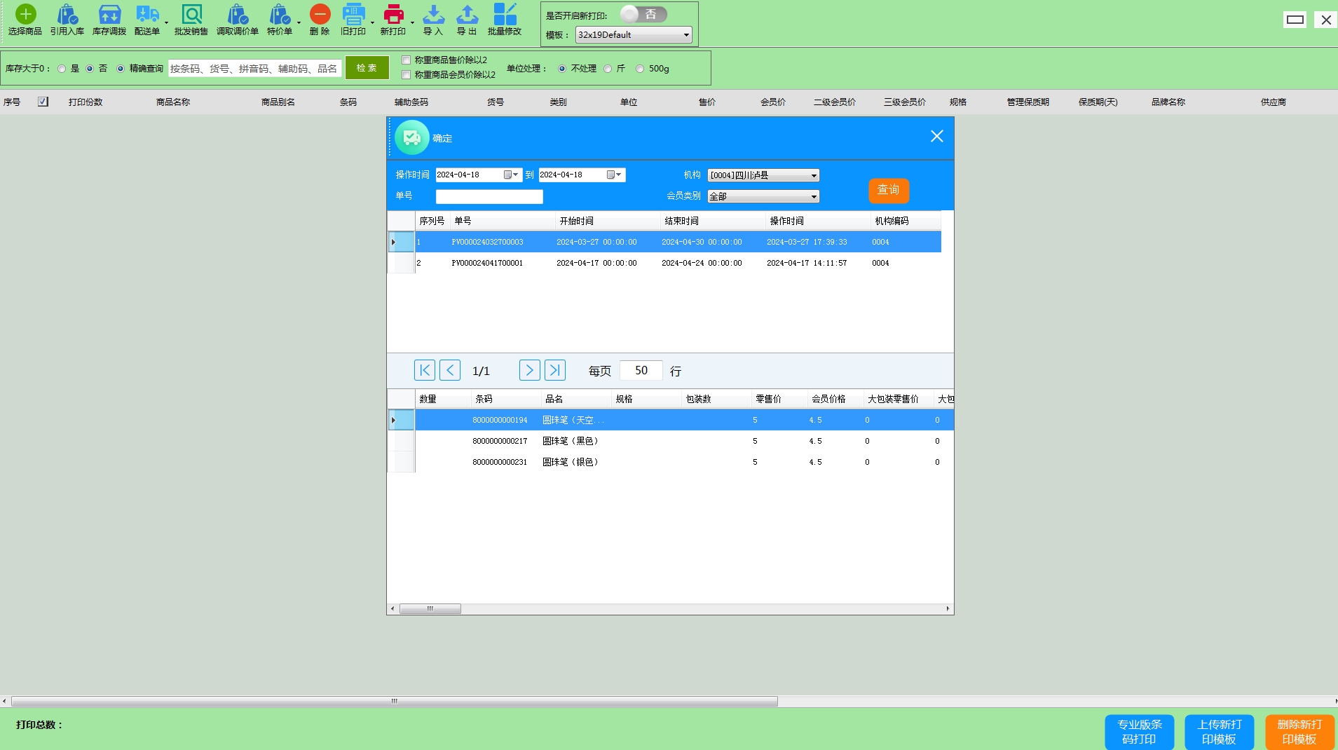The height and width of the screenshot is (750, 1338).
Task: Click the dialog's horizontal scrollbar thumb
Action: [430, 608]
